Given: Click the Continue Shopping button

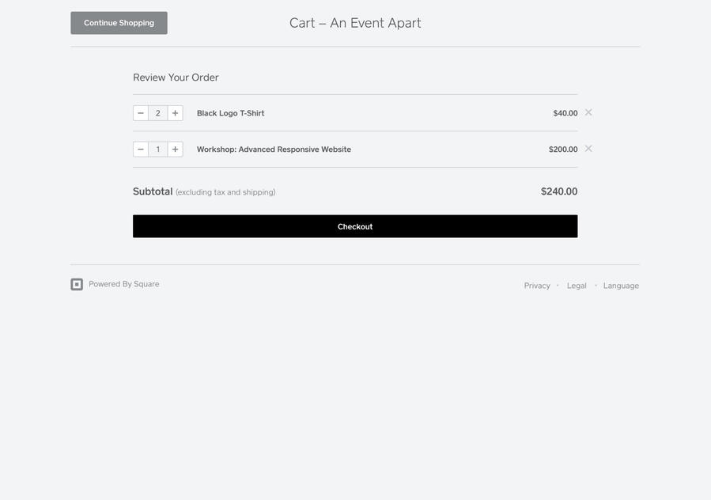Looking at the screenshot, I should [x=119, y=23].
